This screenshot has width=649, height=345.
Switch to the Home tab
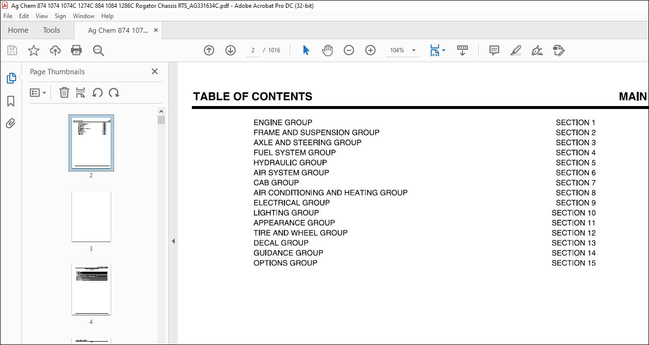[x=18, y=30]
